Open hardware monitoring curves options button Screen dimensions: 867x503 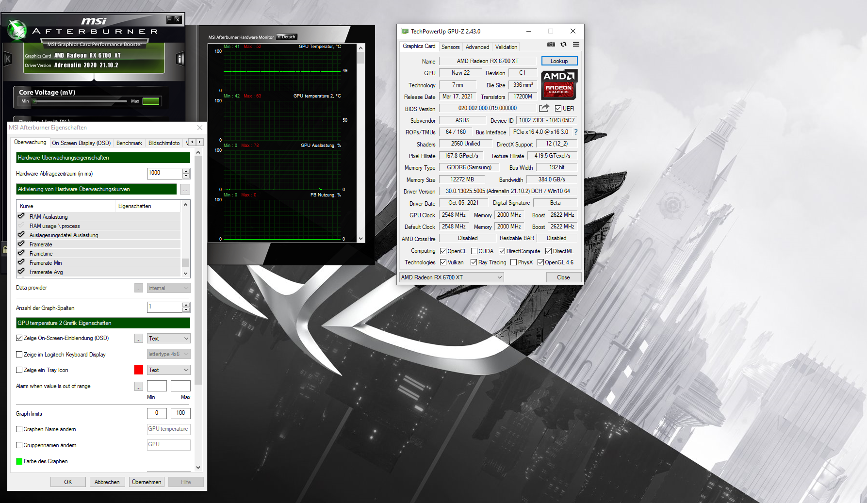click(185, 189)
